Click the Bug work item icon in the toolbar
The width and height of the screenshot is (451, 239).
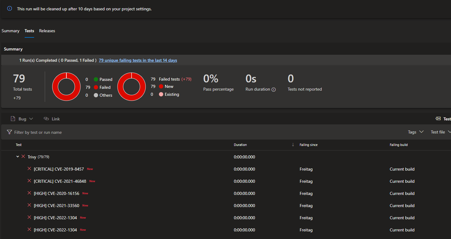pos(13,119)
